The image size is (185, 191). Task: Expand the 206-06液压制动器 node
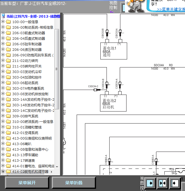coord(3,49)
